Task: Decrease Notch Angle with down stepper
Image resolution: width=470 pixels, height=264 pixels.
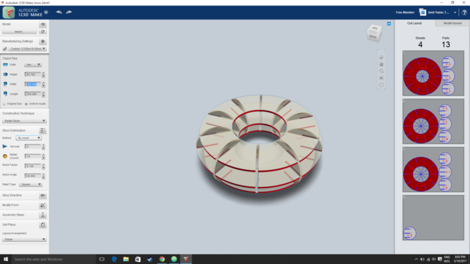Action: [x=44, y=177]
